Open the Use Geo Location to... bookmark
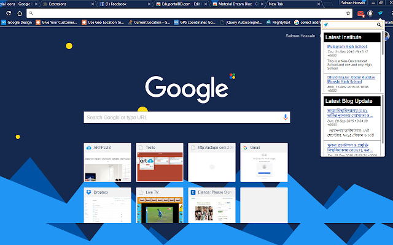Screen dimensions: 393x245 point(103,23)
